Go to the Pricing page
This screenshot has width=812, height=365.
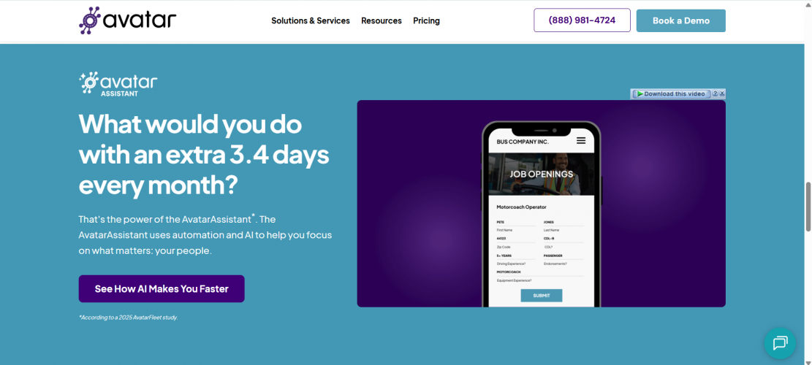tap(426, 20)
